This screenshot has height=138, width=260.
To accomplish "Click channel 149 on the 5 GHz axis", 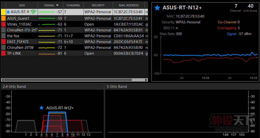I will pyautogui.click(x=226, y=135).
